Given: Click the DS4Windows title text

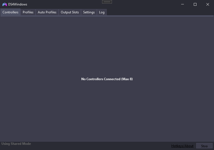Looking at the screenshot, I should click(18, 4).
